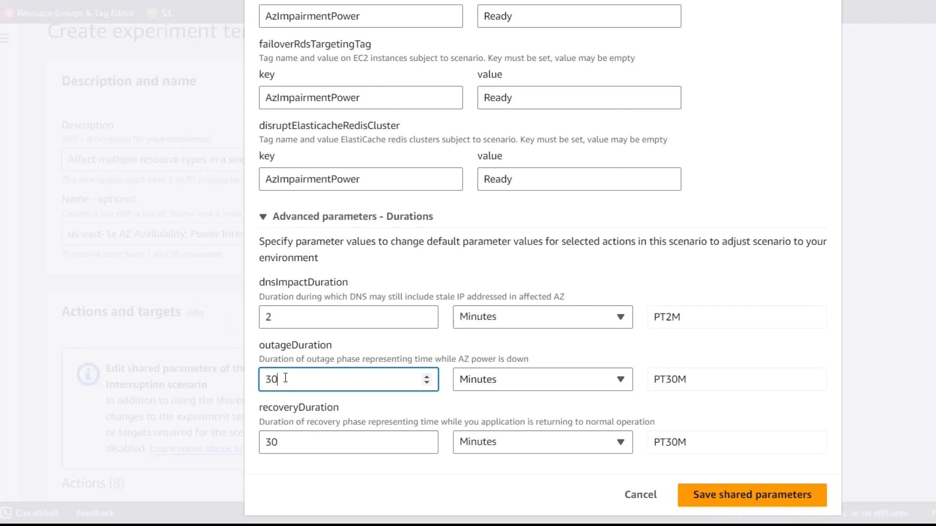The width and height of the screenshot is (936, 526).
Task: Open outageDuration Minutes unit dropdown
Action: click(542, 379)
